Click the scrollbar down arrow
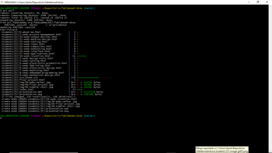The height and width of the screenshot is (153, 272). (270, 151)
